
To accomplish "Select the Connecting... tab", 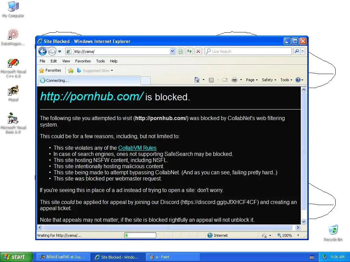I will click(90, 81).
